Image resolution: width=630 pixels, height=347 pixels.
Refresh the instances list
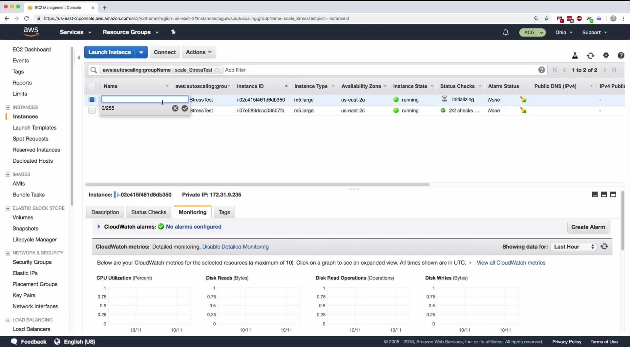(x=590, y=55)
